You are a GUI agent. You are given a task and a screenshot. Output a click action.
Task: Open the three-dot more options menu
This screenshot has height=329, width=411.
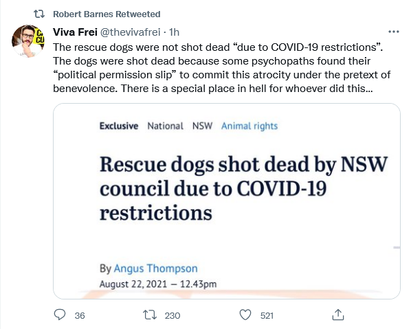(x=393, y=32)
